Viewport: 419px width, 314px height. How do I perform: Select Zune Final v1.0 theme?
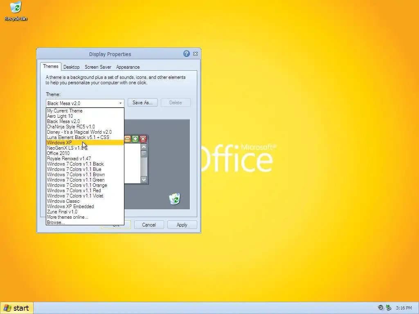[85, 212]
